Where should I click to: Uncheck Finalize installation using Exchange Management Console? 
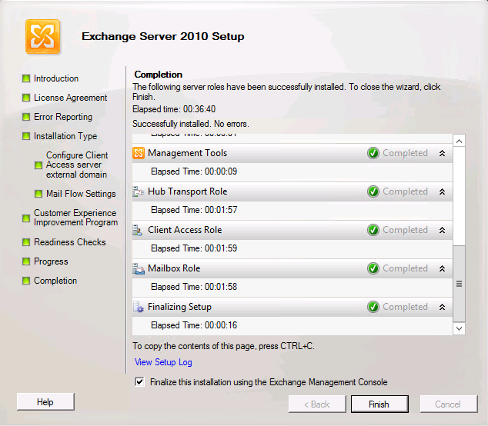pos(140,381)
